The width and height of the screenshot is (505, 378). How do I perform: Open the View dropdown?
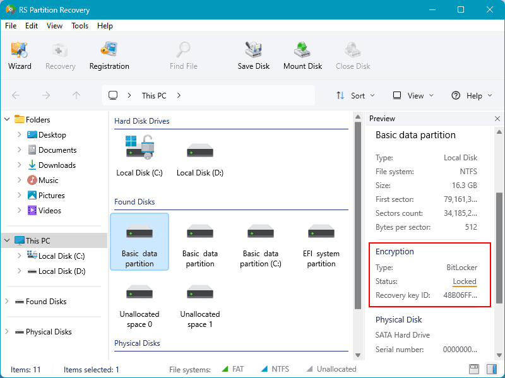click(413, 96)
